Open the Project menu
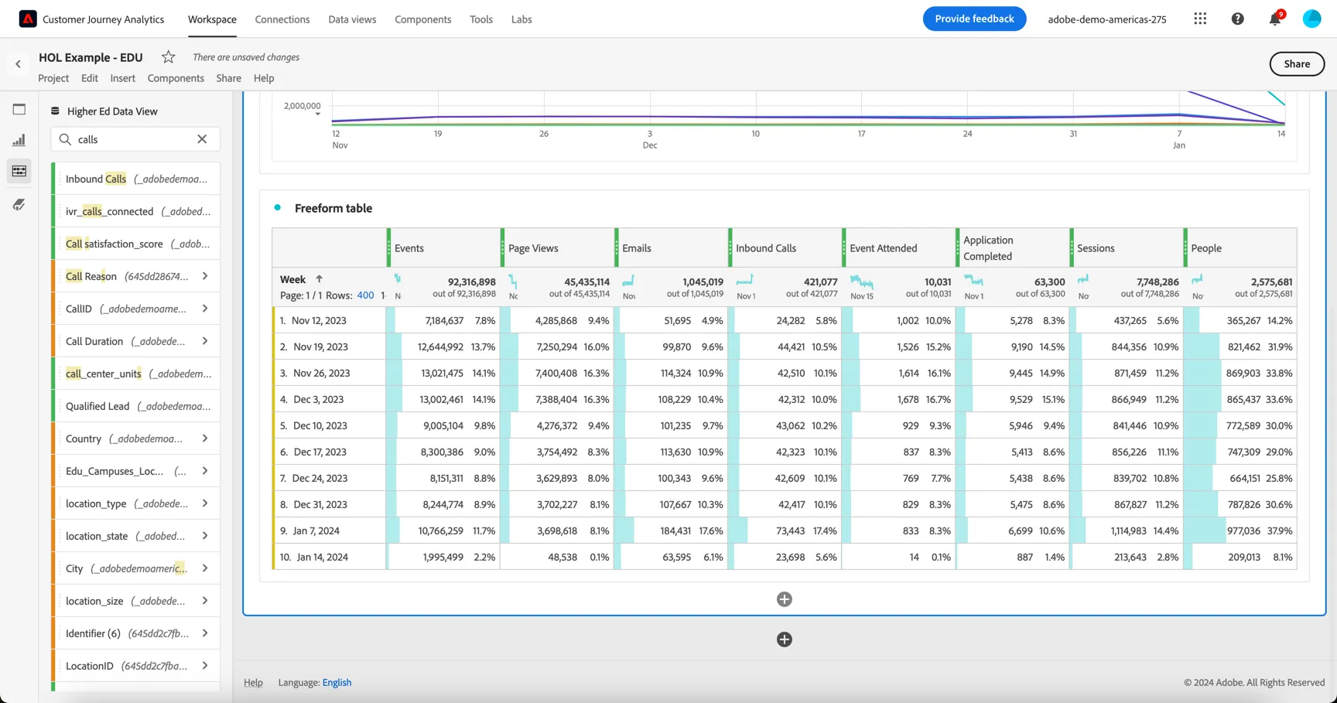 [53, 78]
